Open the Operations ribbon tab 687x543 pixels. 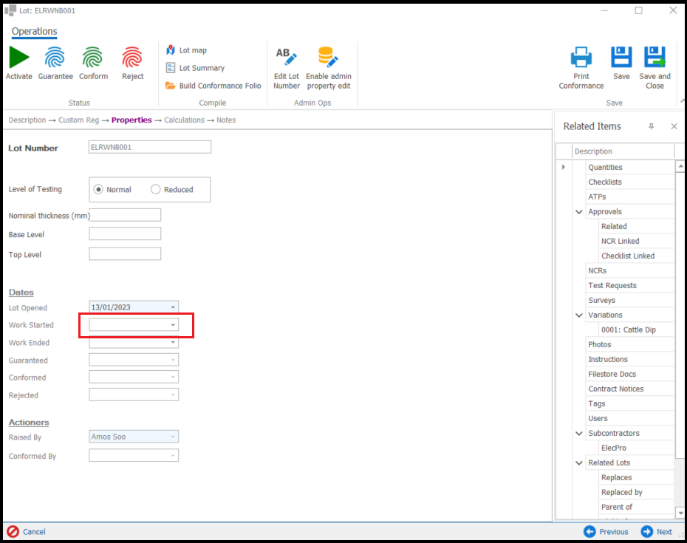[34, 31]
